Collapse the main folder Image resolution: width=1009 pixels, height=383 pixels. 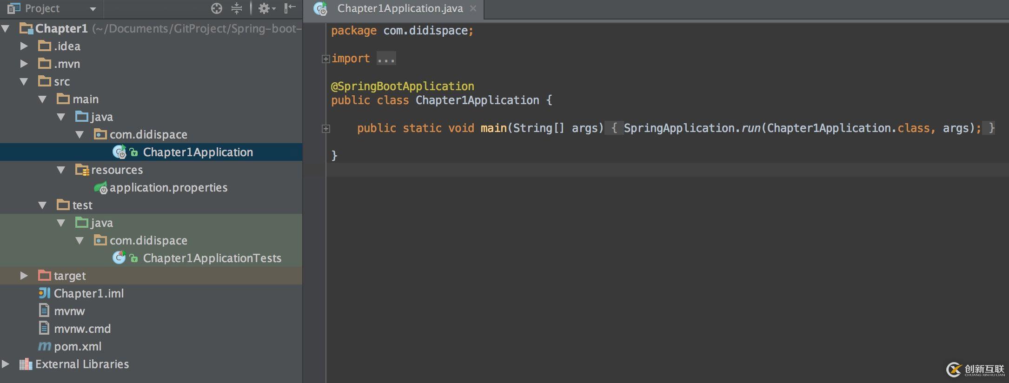click(x=43, y=99)
